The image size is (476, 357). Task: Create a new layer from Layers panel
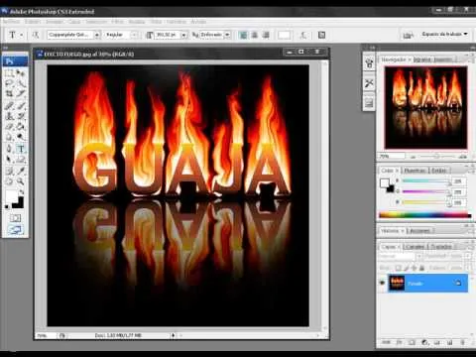(x=449, y=342)
